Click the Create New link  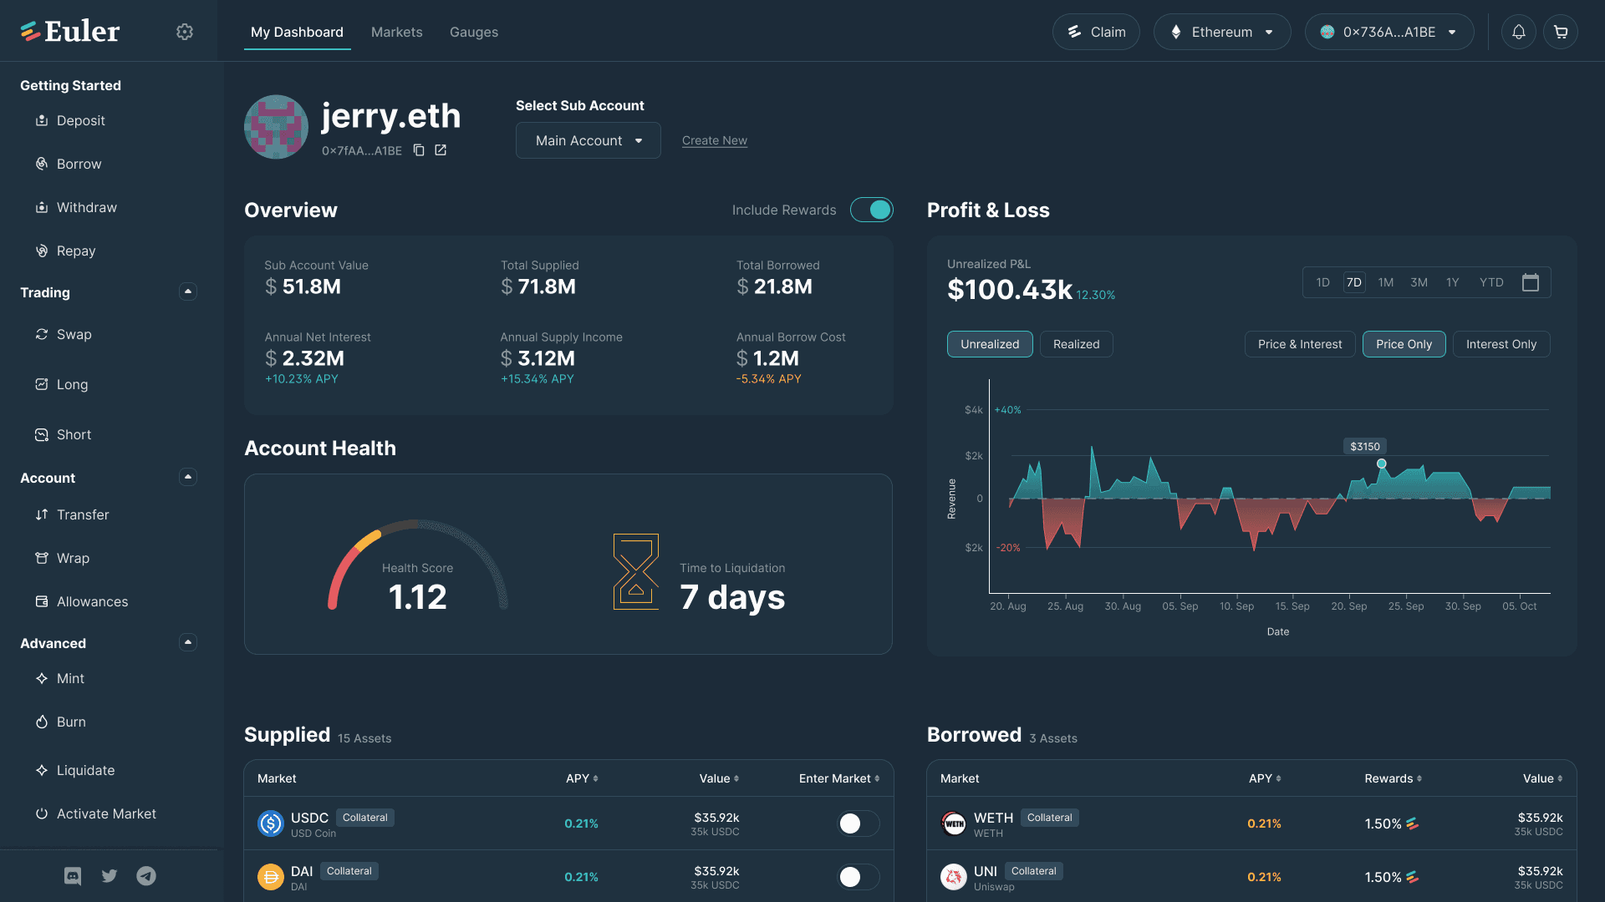point(714,140)
